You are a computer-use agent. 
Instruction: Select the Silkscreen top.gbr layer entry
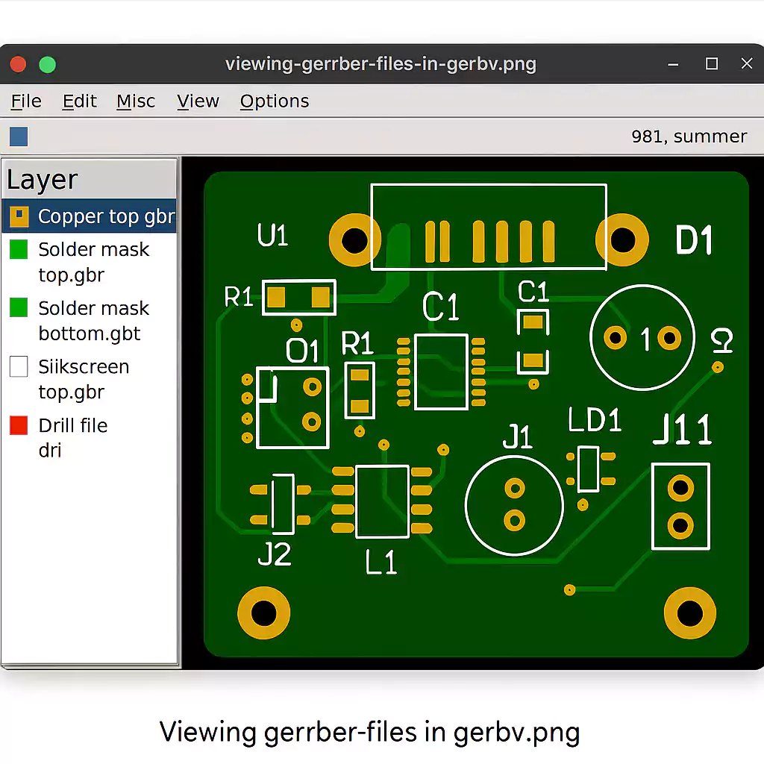click(x=84, y=379)
